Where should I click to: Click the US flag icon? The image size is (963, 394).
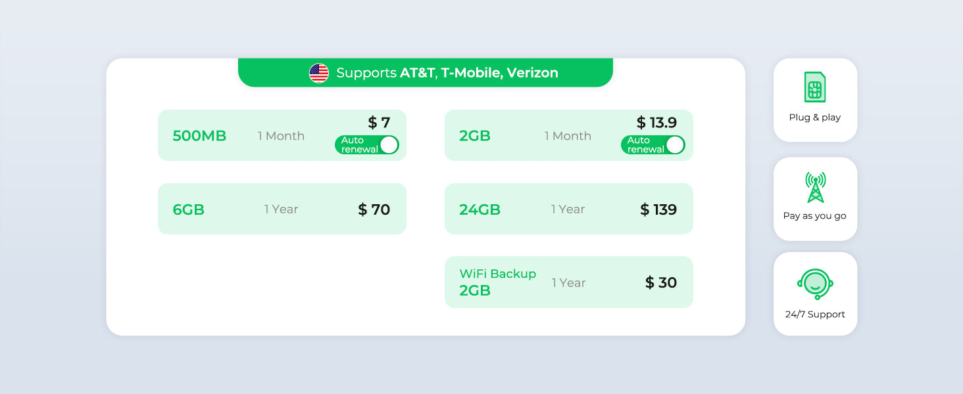[319, 73]
